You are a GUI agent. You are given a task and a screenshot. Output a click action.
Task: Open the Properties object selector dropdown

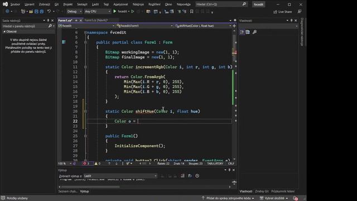268,26
